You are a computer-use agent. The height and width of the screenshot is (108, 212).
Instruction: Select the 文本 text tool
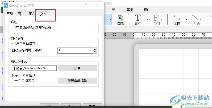(x=138, y=20)
